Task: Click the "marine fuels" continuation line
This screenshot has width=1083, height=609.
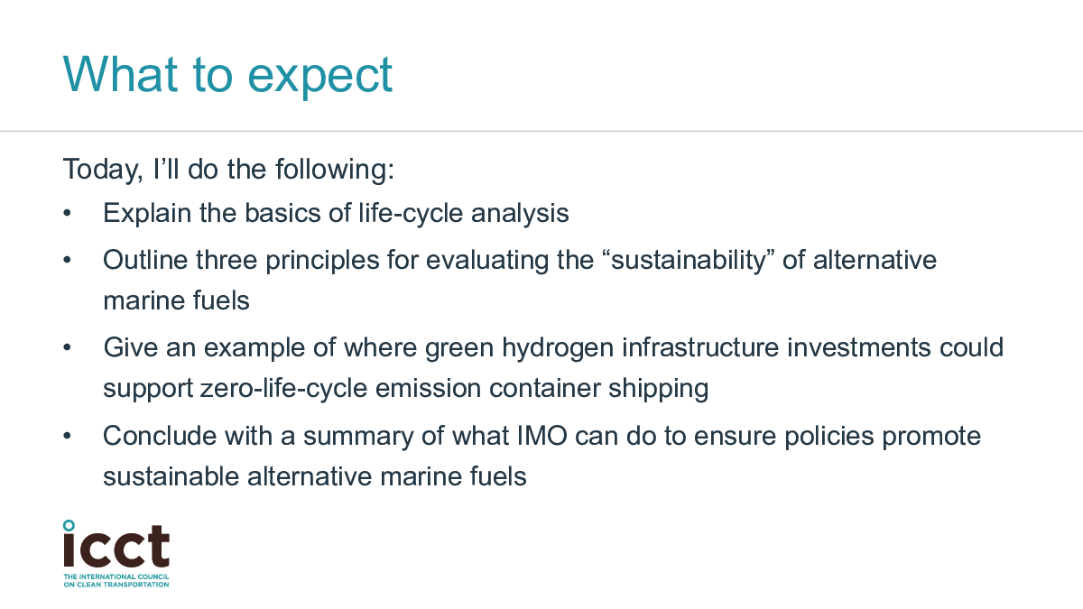Action: [x=176, y=300]
